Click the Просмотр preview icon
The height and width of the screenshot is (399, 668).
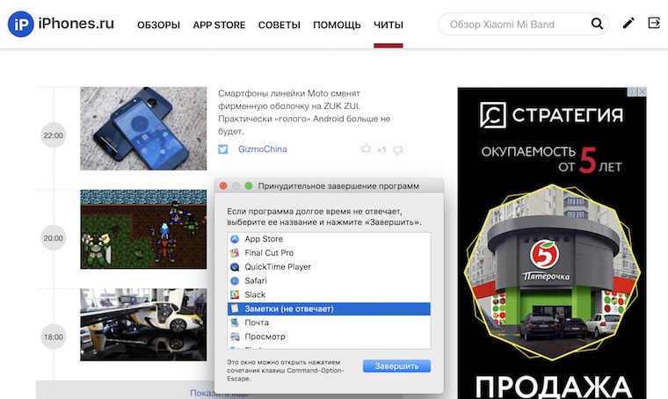(x=235, y=337)
